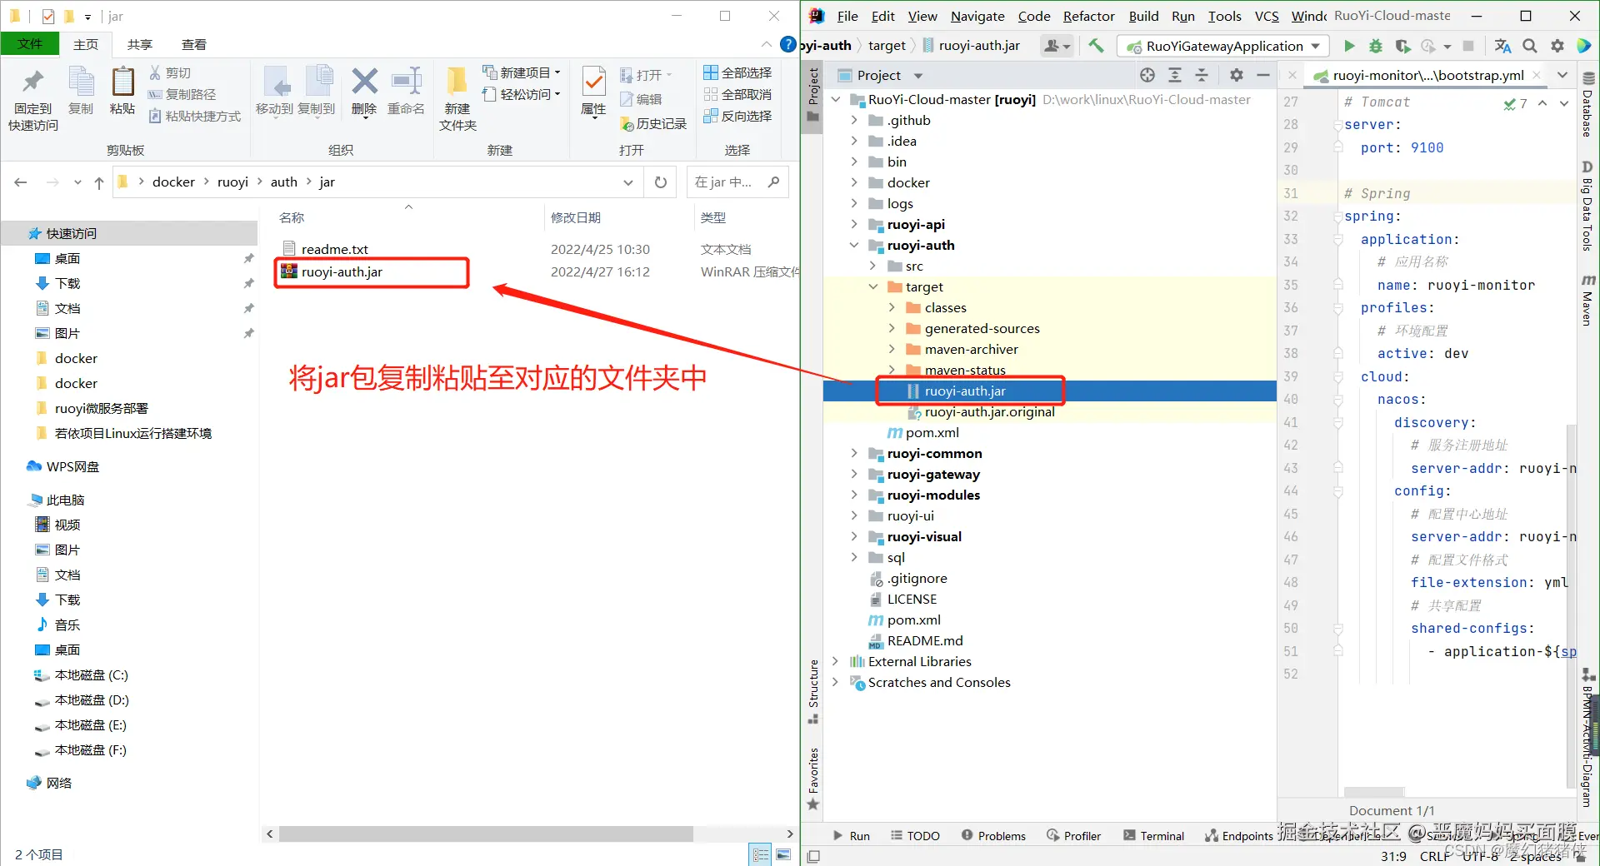Viewport: 1600px width, 866px height.
Task: Open the Terminal tool window button
Action: (x=1153, y=835)
